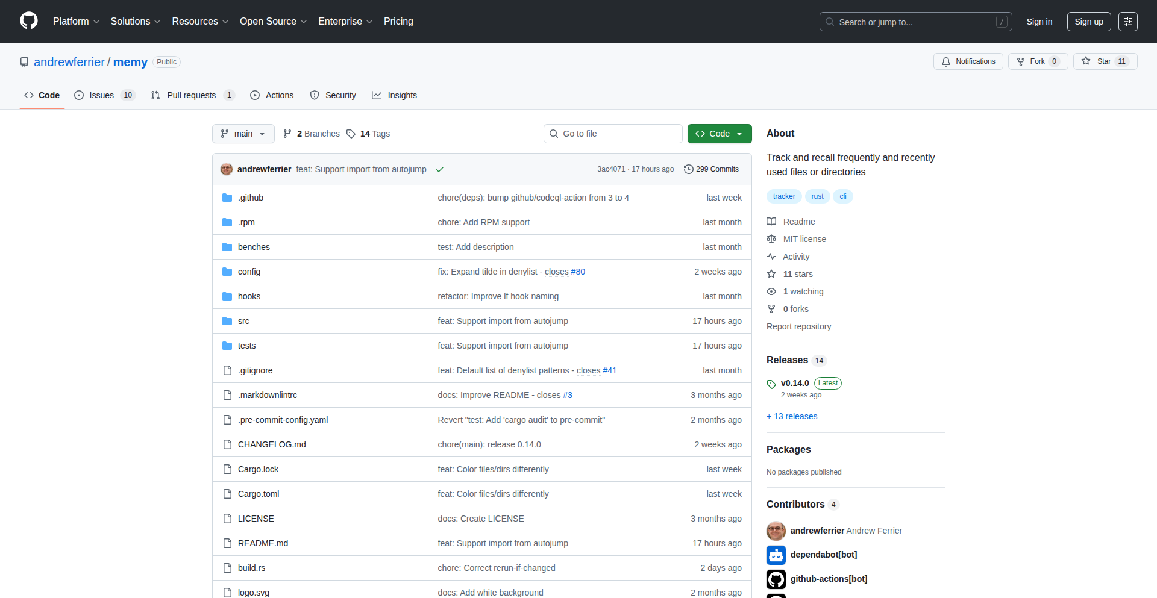Open the global navigation menu icon
Image resolution: width=1157 pixels, height=598 pixels.
point(1127,22)
